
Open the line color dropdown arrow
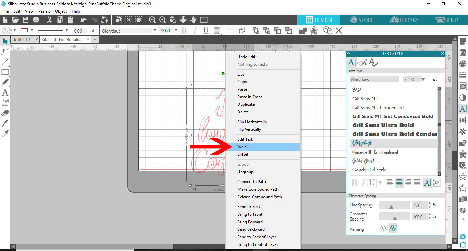pyautogui.click(x=32, y=30)
